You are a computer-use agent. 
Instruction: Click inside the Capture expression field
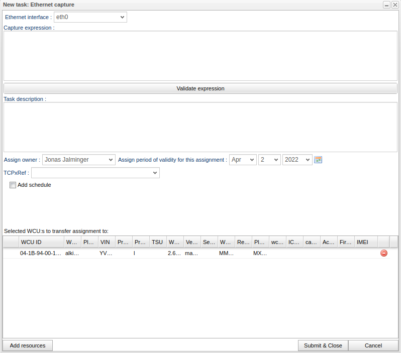(x=201, y=56)
